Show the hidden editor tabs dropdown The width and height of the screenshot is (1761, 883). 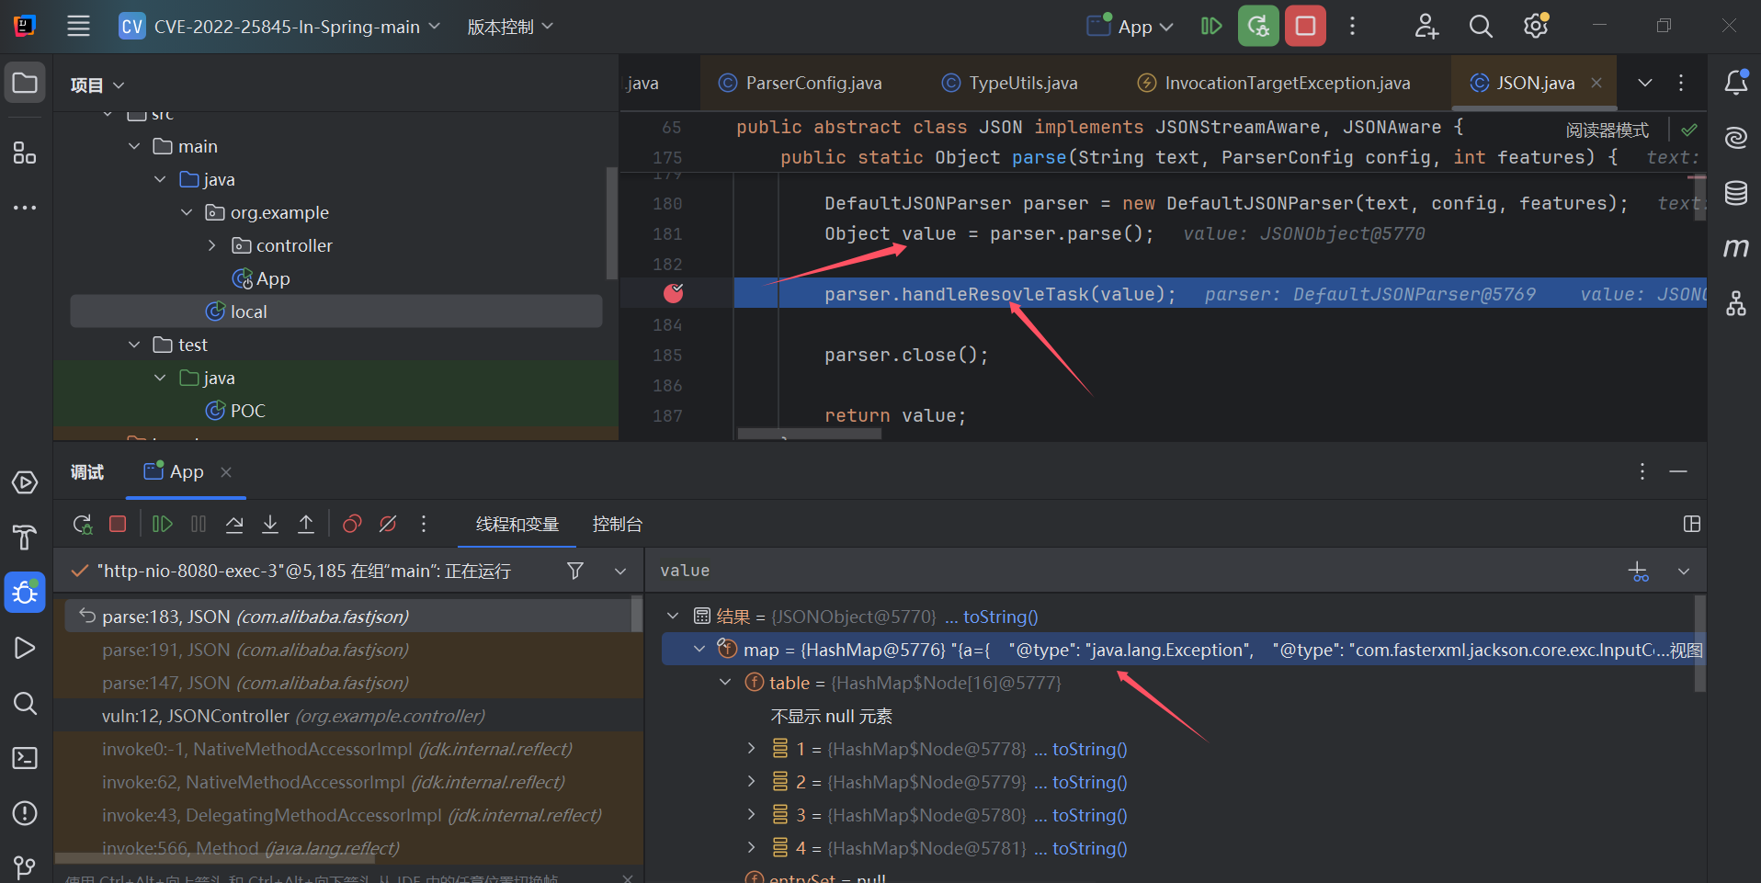pyautogui.click(x=1645, y=83)
